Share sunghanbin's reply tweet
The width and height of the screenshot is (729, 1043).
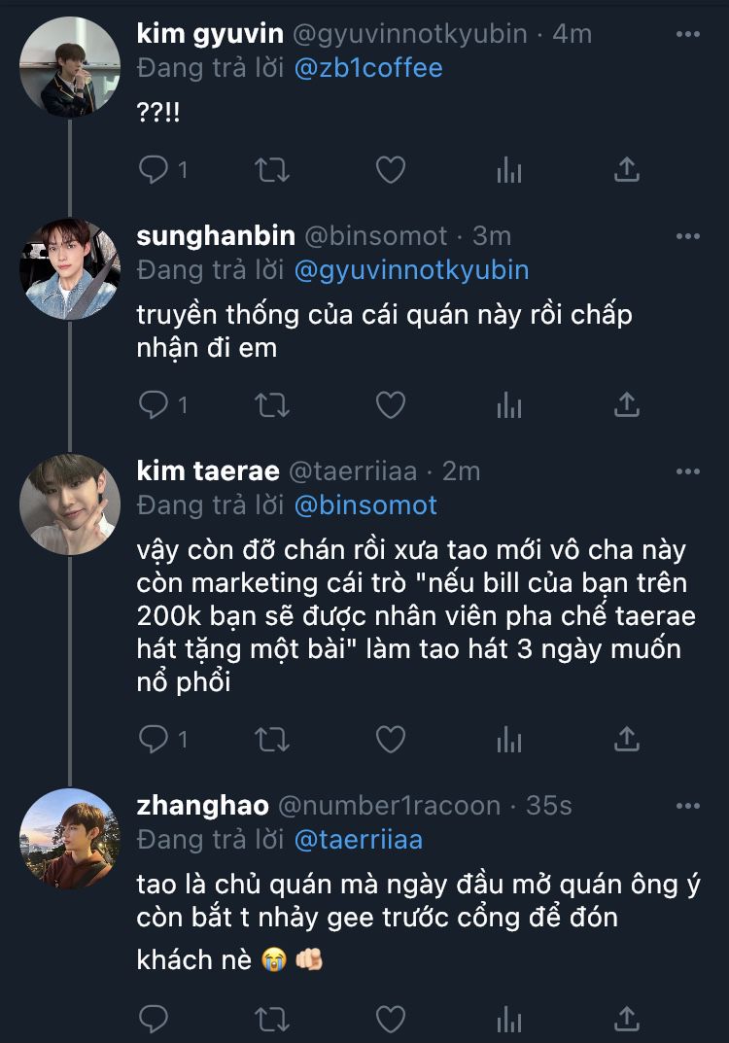click(628, 404)
